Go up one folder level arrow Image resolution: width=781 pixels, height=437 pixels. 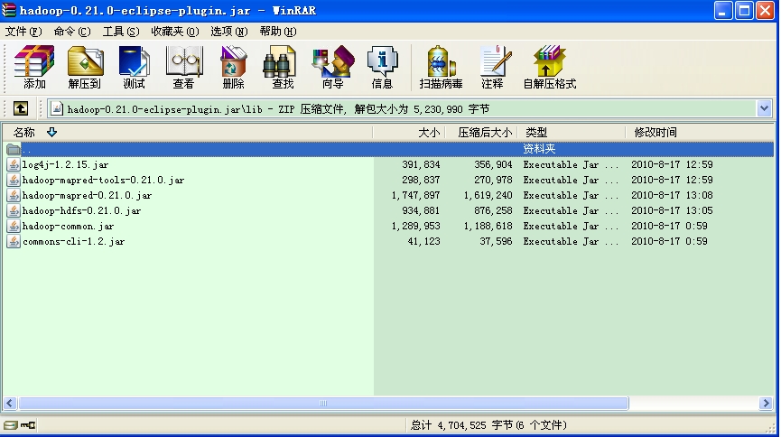click(21, 108)
